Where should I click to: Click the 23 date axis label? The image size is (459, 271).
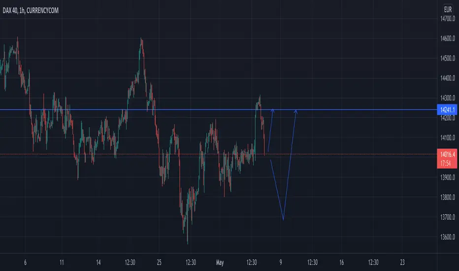point(402,262)
